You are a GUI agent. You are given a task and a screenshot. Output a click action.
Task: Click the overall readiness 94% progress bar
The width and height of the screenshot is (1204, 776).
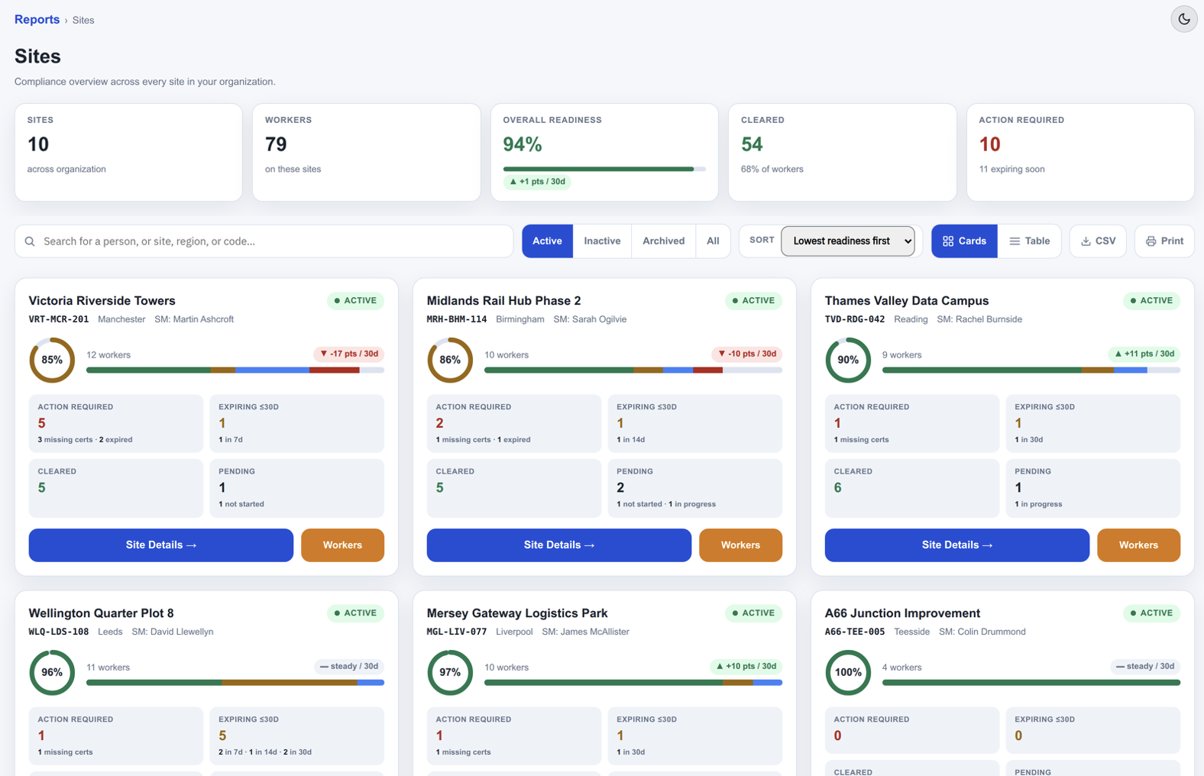pyautogui.click(x=604, y=169)
